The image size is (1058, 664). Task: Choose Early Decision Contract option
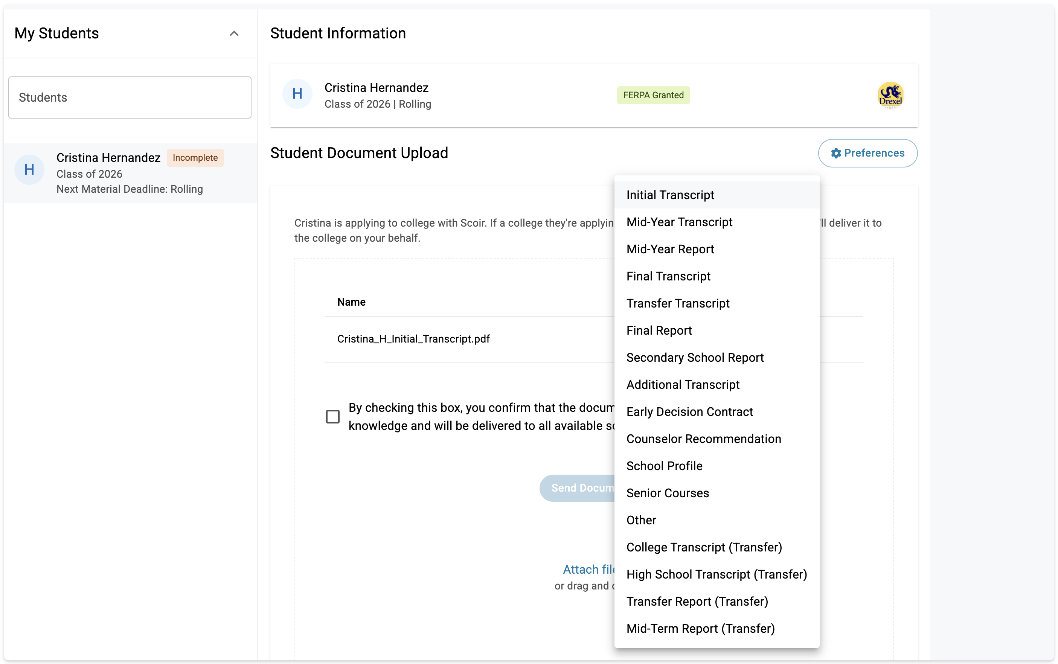(689, 412)
